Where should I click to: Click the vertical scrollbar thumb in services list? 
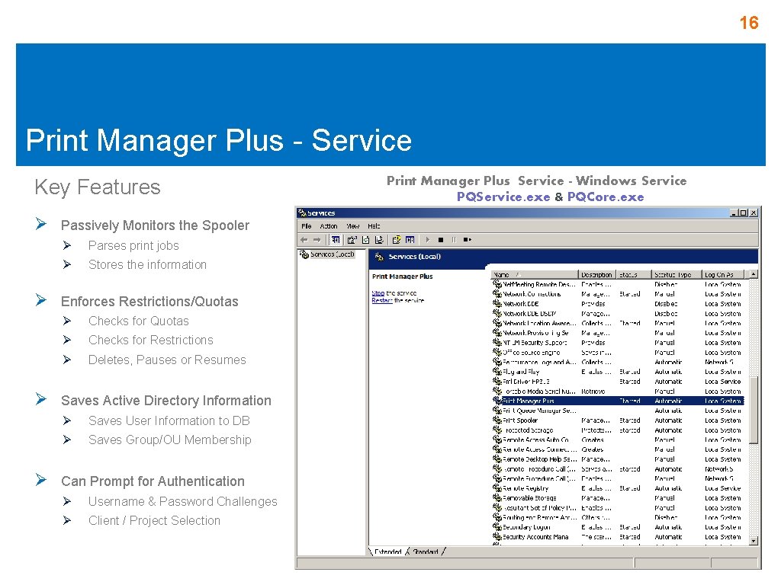[754, 409]
